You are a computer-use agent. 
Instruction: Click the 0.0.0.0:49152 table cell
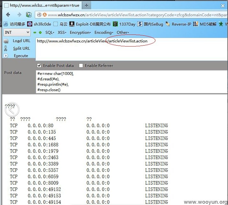coord(44,189)
